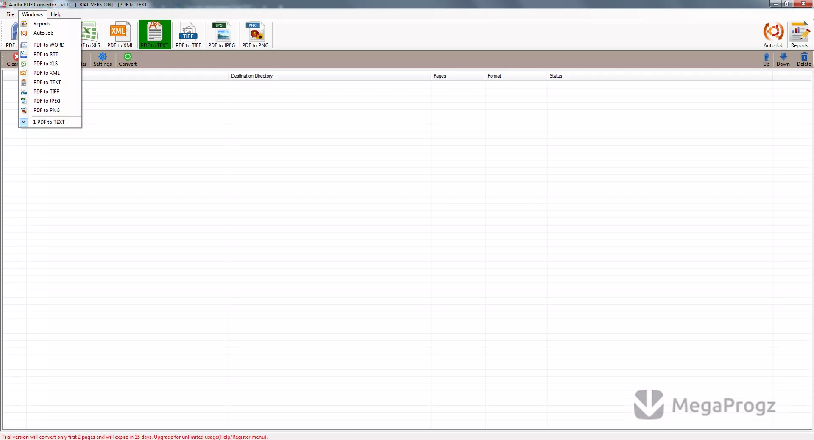
Task: Open the PDF to XLS toolbar icon
Action: click(x=91, y=35)
